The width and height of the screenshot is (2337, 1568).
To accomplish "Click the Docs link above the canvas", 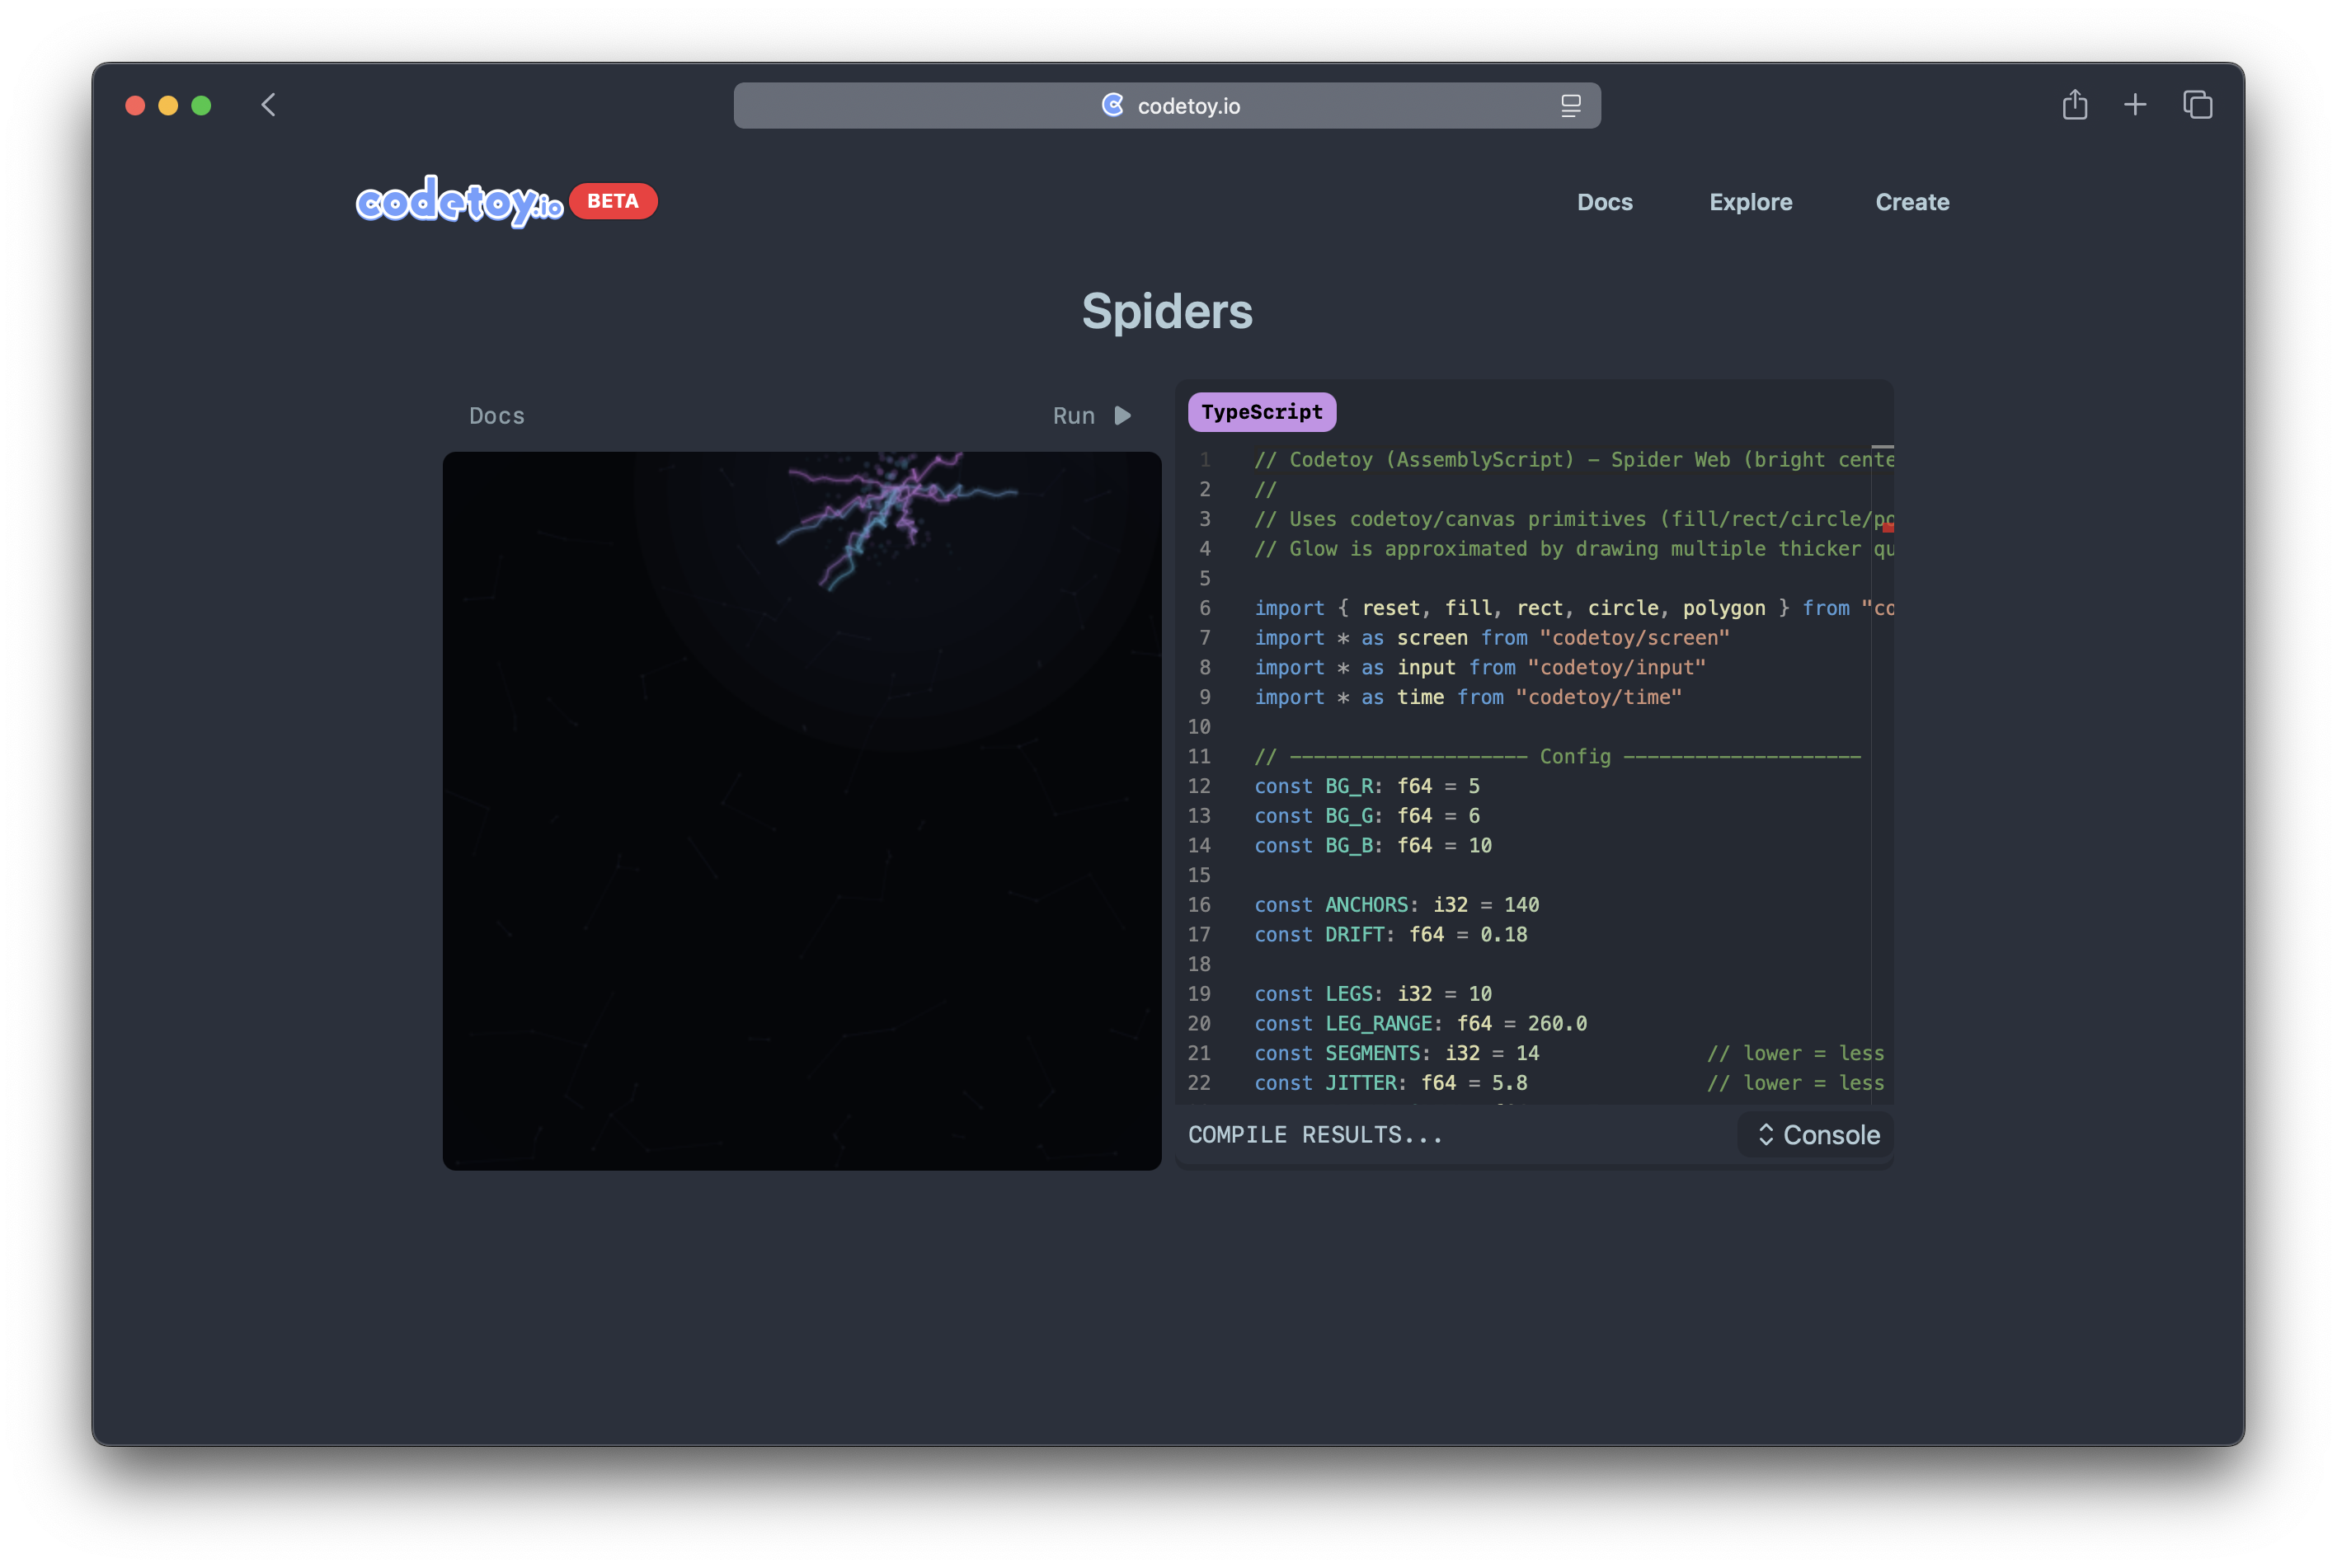I will (497, 416).
